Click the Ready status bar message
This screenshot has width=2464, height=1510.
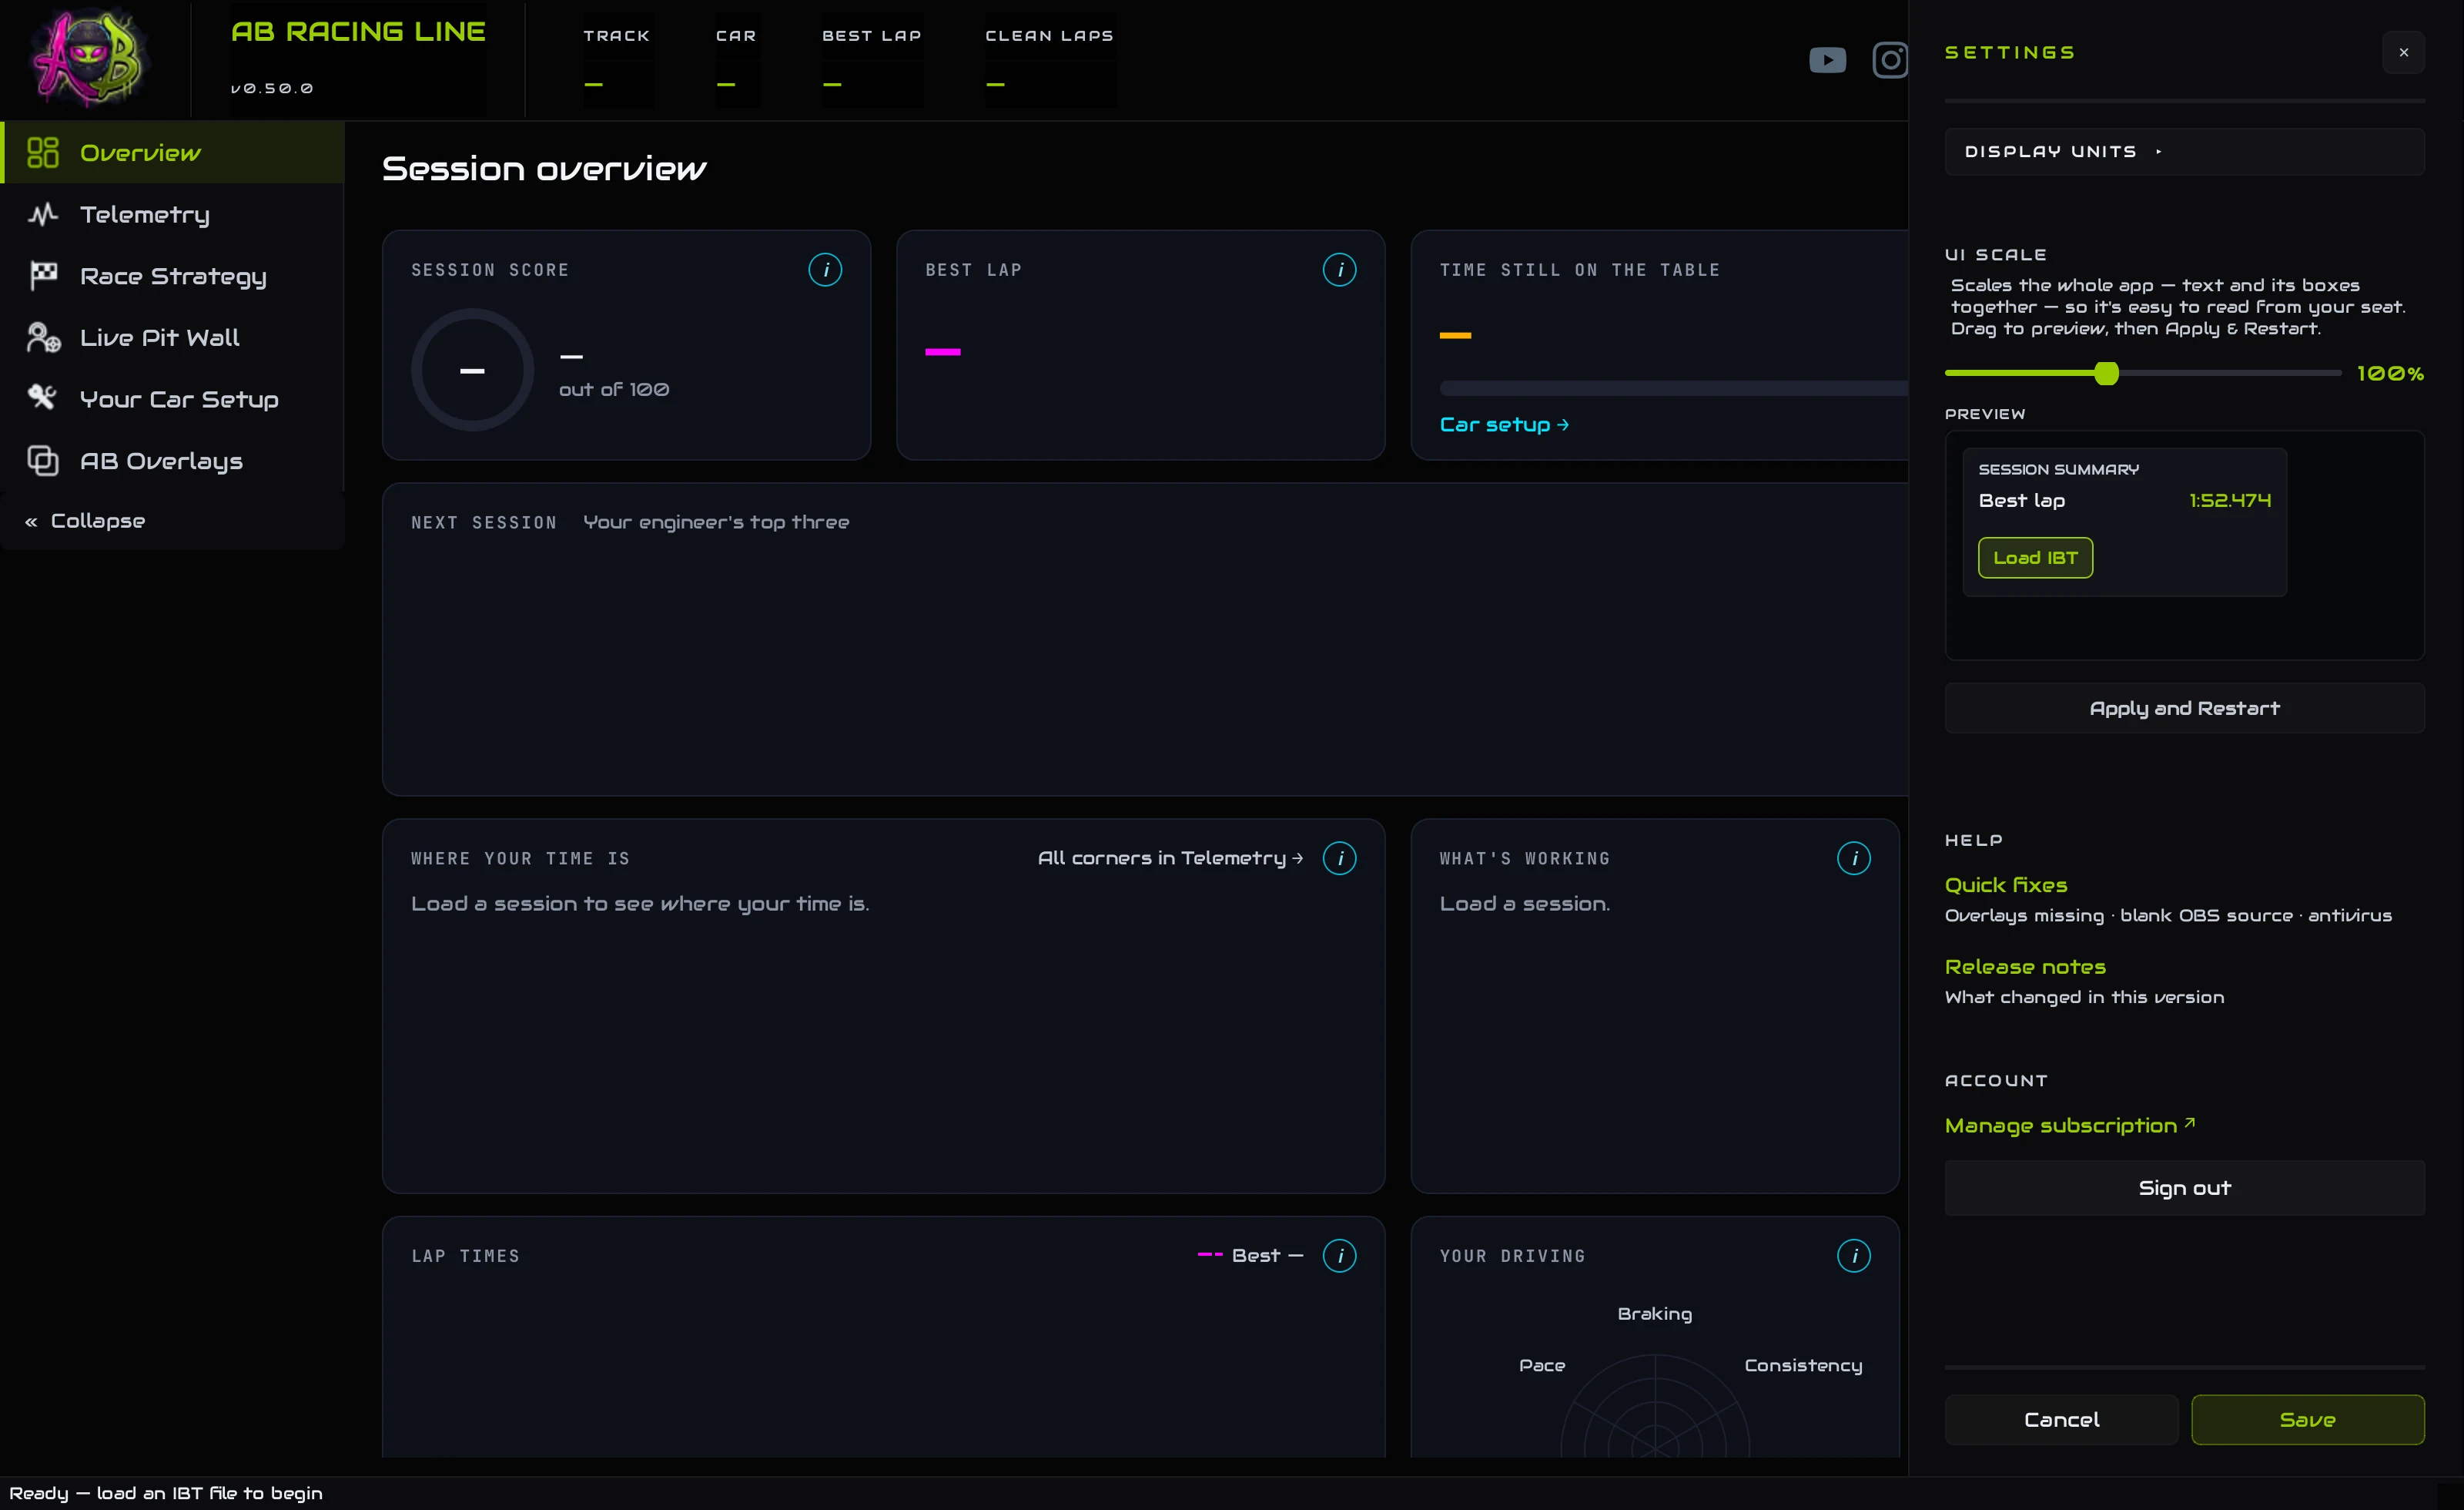pos(166,1492)
